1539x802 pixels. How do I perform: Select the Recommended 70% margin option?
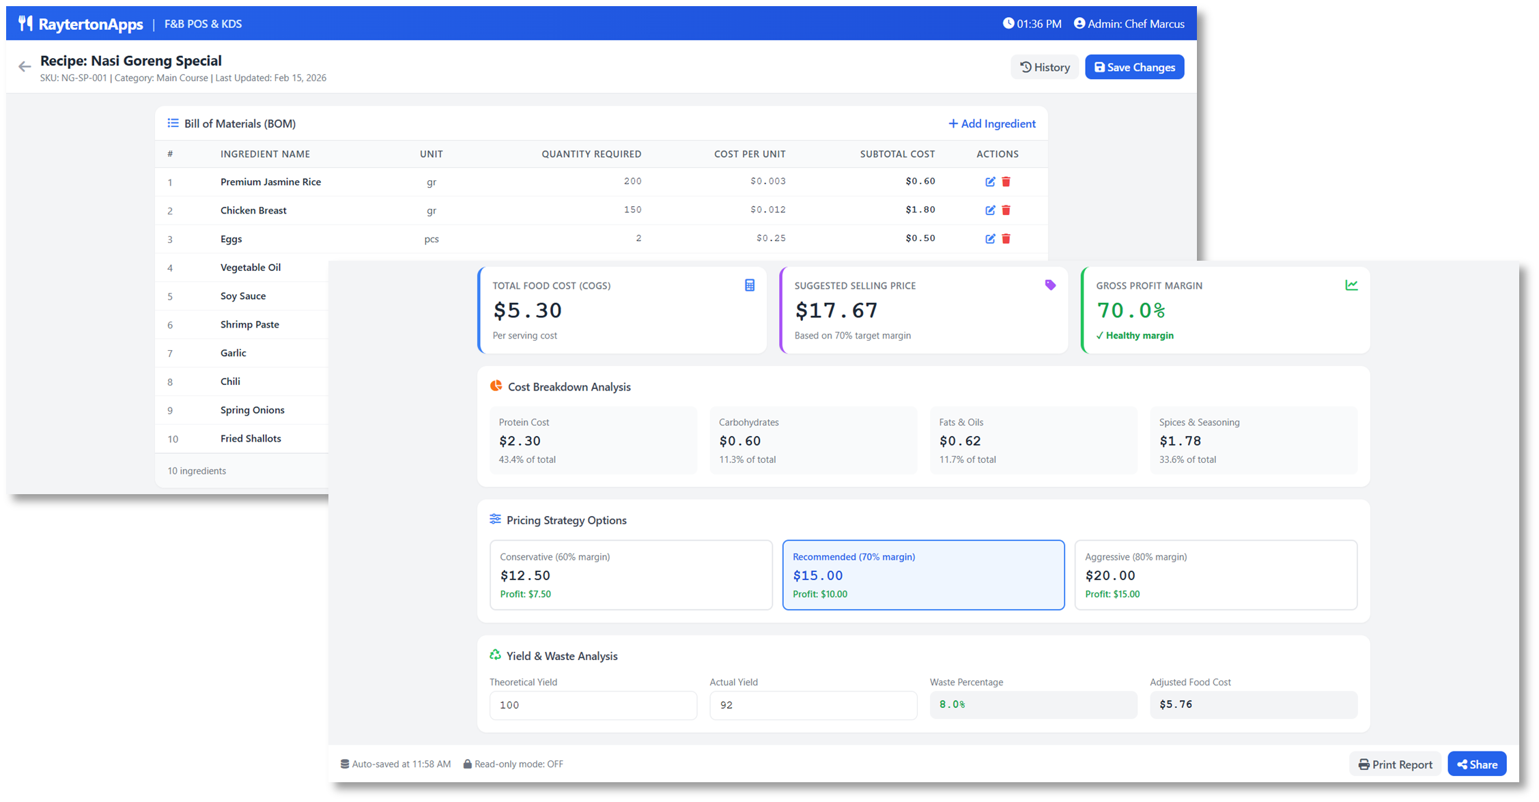[923, 575]
